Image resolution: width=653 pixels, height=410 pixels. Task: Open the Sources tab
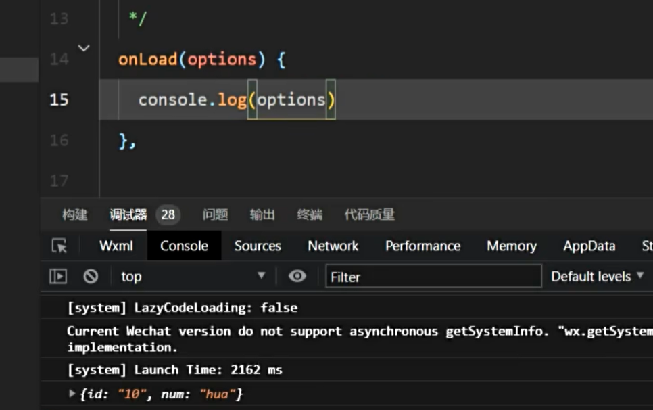[x=258, y=246]
